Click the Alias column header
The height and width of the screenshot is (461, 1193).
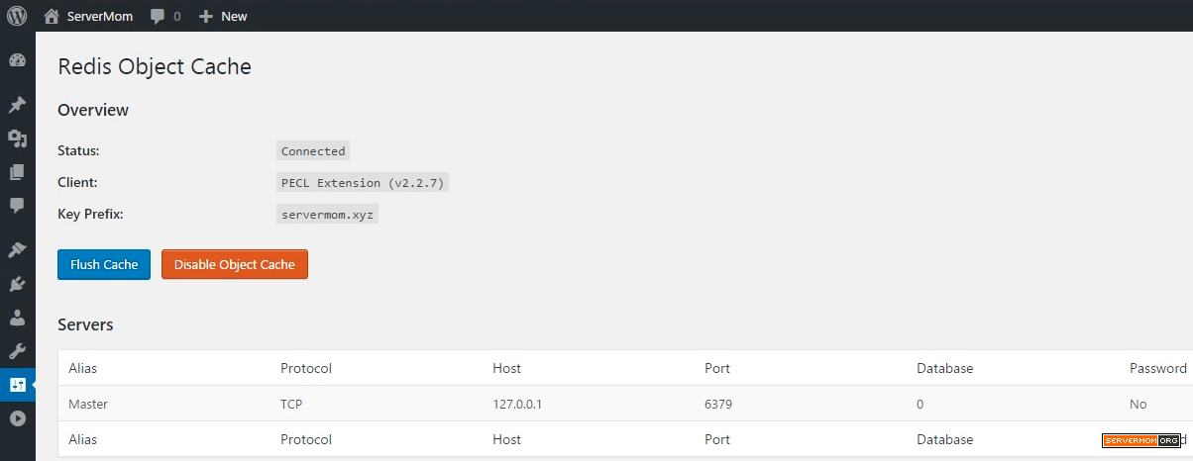pos(83,368)
